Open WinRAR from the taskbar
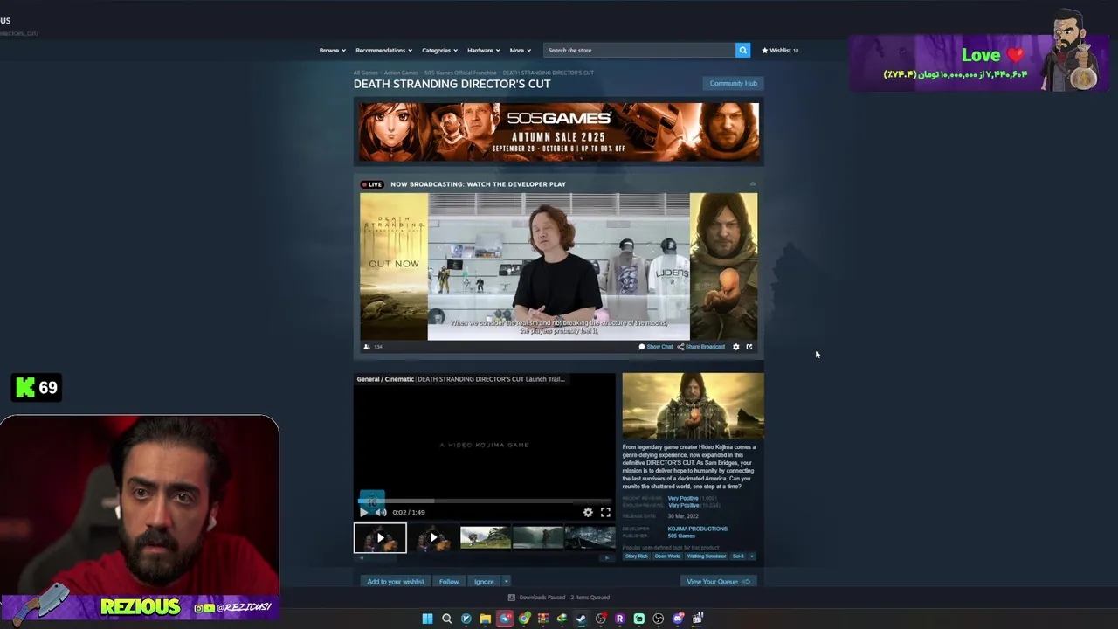 pos(543,619)
